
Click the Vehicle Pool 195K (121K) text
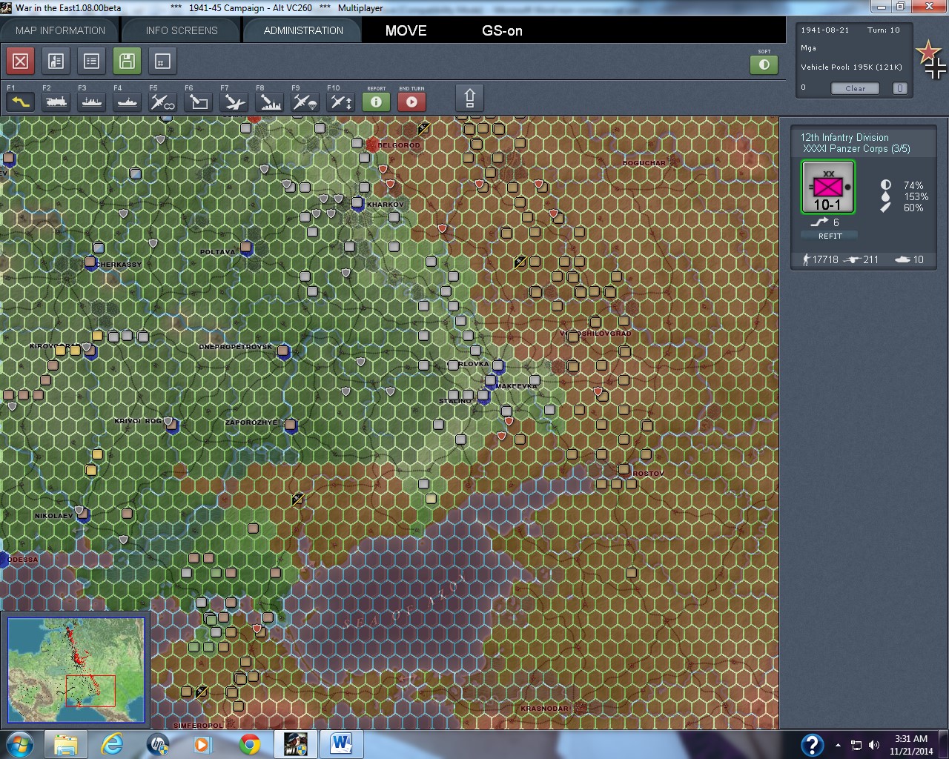click(851, 67)
